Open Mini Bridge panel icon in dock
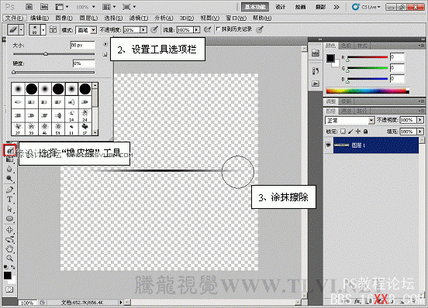Viewport: 428px width, 308px height. point(316,53)
